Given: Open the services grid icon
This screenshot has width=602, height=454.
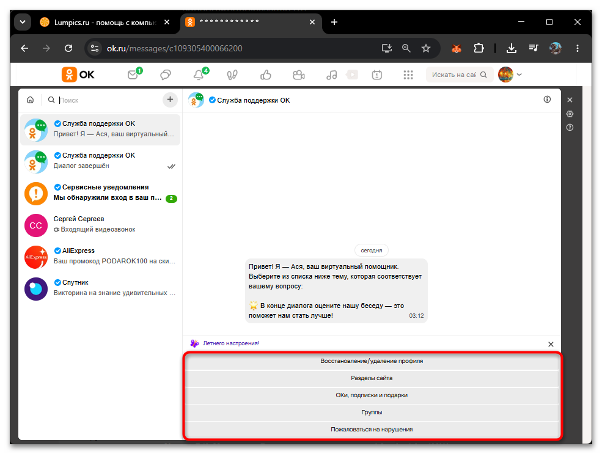Looking at the screenshot, I should 408,75.
